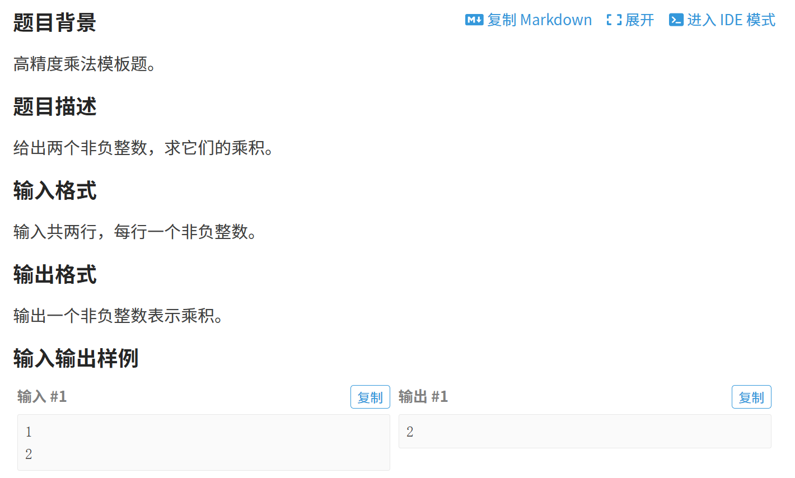Click the 输入 #1 label
This screenshot has height=478, width=795.
pyautogui.click(x=42, y=397)
